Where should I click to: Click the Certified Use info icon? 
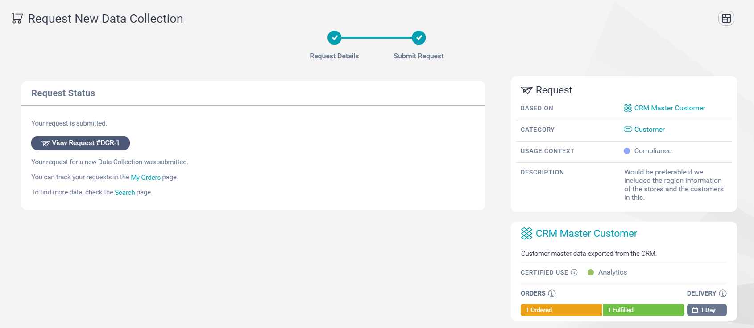coord(574,272)
